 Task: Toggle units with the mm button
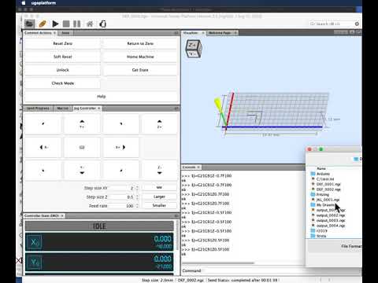tap(159, 188)
